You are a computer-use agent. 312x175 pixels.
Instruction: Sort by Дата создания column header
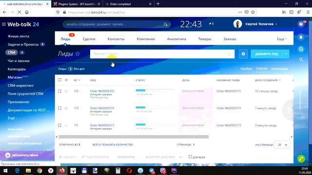(x=268, y=80)
